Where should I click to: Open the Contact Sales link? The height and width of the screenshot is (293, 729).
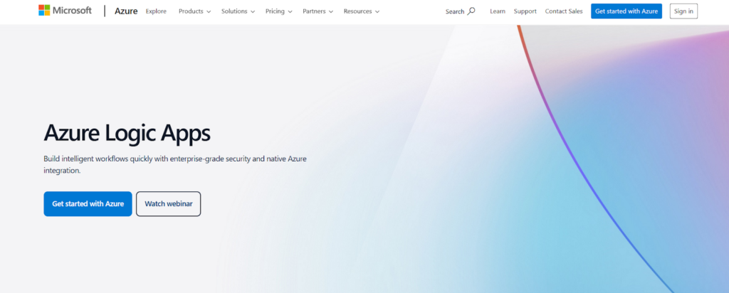[564, 11]
